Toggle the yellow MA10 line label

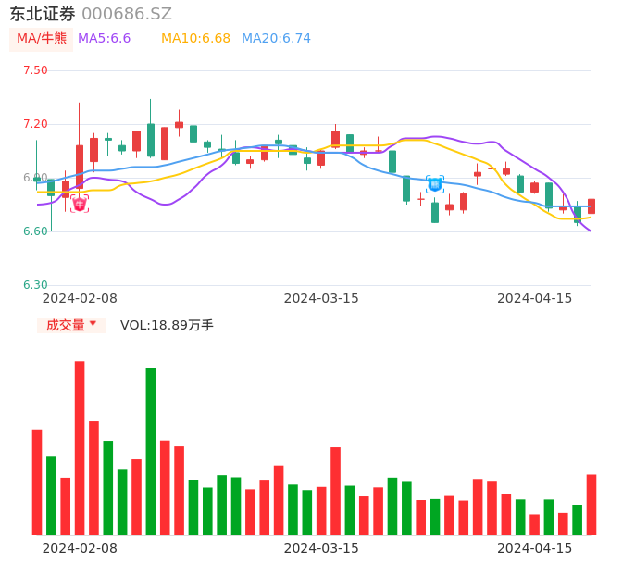pyautogui.click(x=194, y=38)
